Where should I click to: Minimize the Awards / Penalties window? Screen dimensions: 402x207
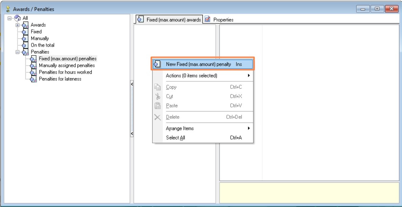362,9
